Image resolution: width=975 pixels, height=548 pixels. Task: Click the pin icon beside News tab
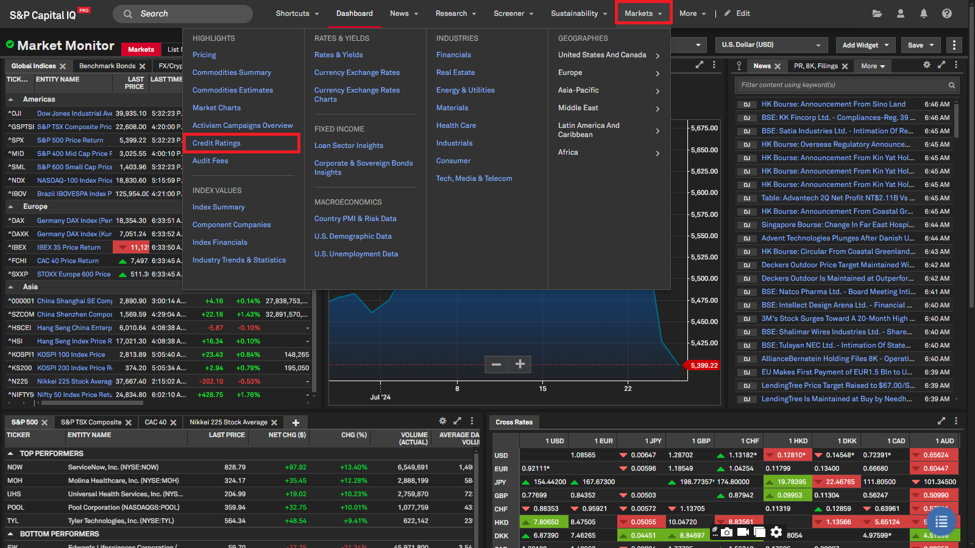[x=739, y=66]
